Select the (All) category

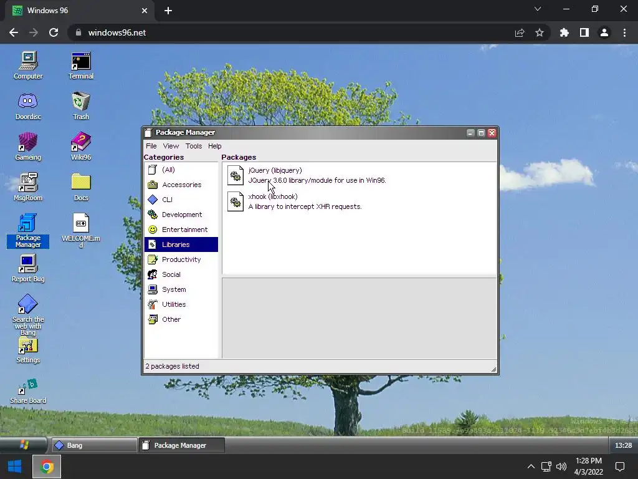point(181,170)
